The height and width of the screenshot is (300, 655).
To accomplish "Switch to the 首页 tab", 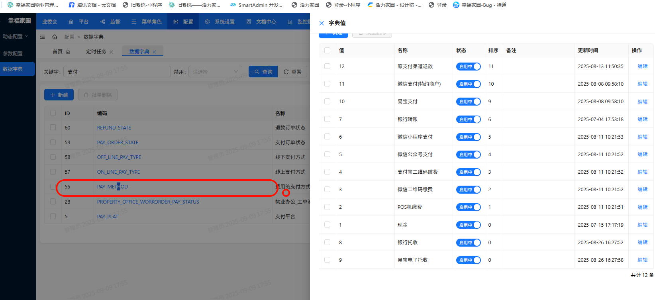I will point(61,52).
